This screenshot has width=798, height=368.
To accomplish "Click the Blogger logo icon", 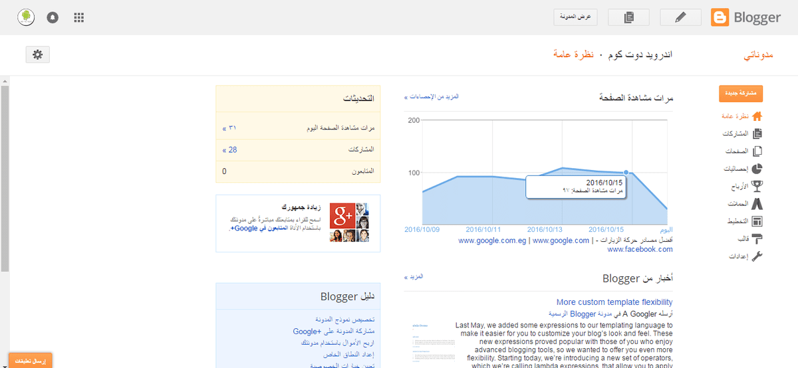I will click(x=720, y=17).
